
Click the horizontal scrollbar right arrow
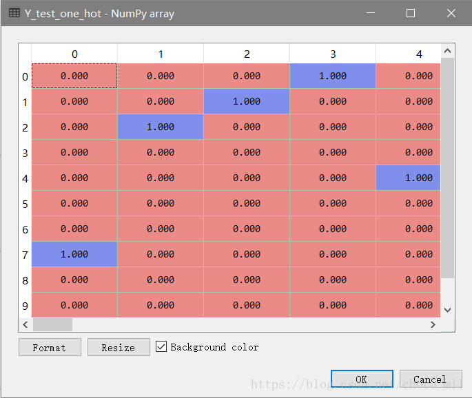pos(433,324)
